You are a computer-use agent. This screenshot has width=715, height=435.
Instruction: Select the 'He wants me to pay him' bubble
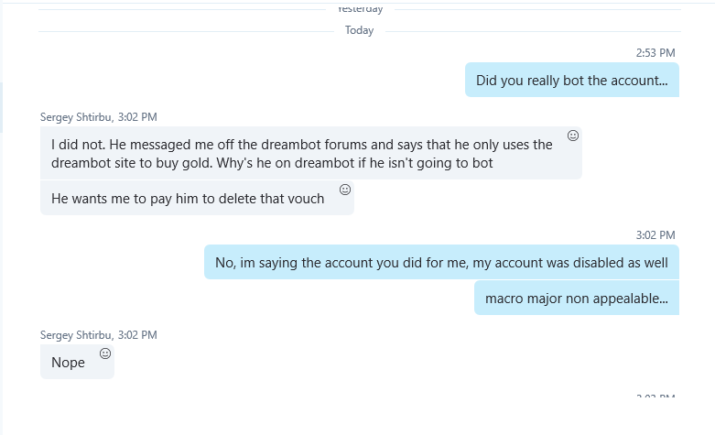coord(188,198)
